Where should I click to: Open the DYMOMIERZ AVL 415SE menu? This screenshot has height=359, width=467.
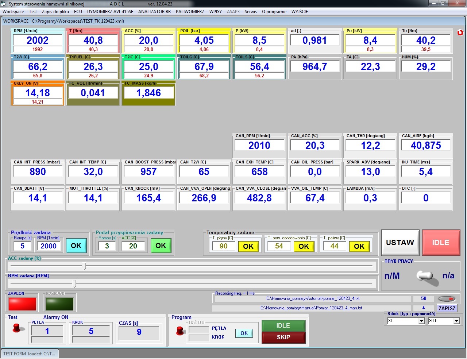tap(110, 12)
